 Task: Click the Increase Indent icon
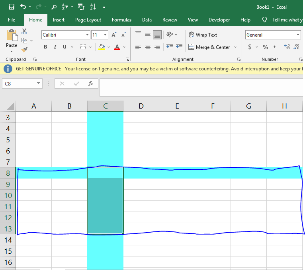(x=179, y=47)
